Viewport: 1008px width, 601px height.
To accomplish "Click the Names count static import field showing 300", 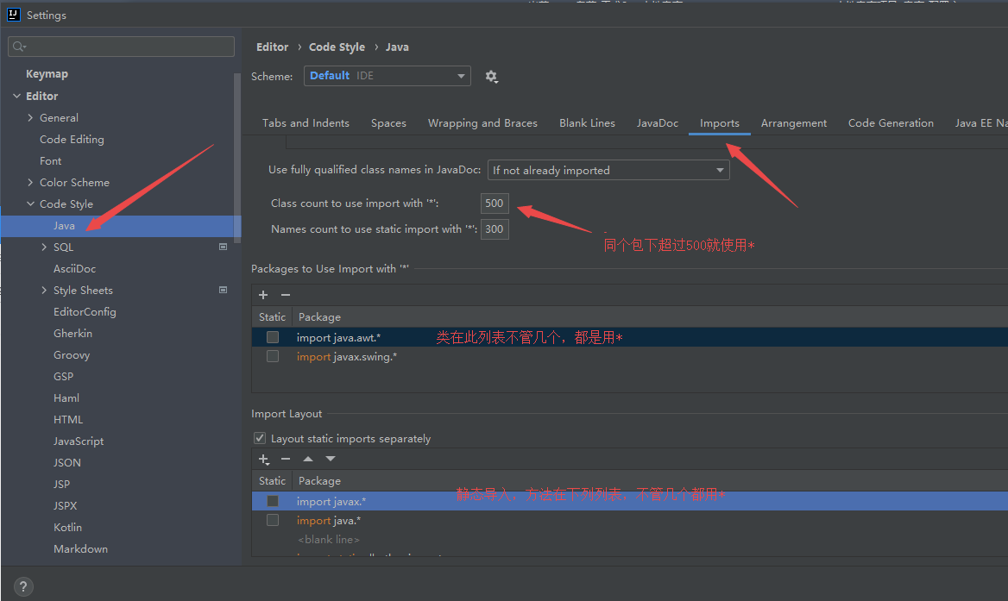I will (x=495, y=229).
